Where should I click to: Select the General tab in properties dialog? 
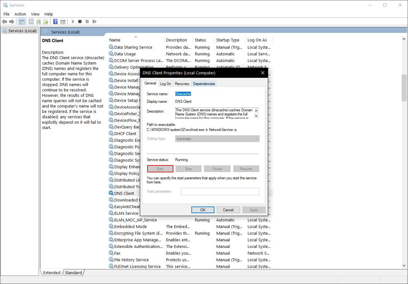tap(150, 83)
